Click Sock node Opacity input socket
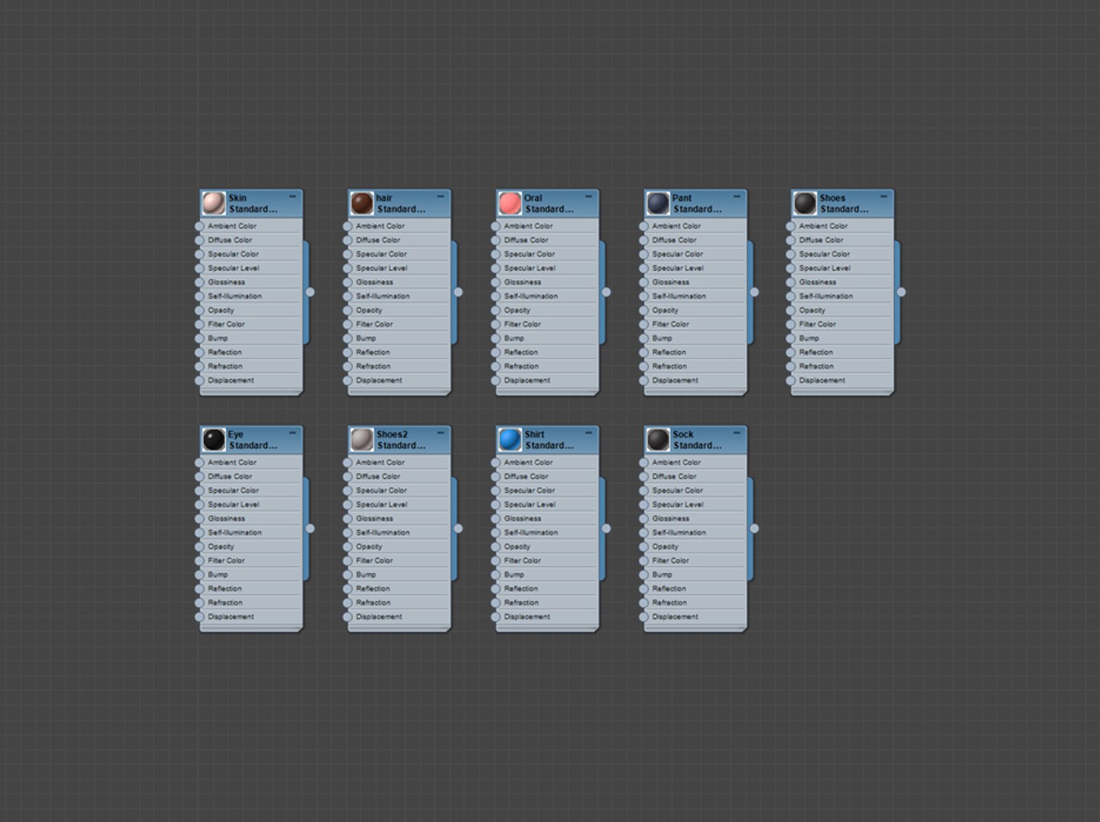The image size is (1100, 822). pyautogui.click(x=644, y=546)
